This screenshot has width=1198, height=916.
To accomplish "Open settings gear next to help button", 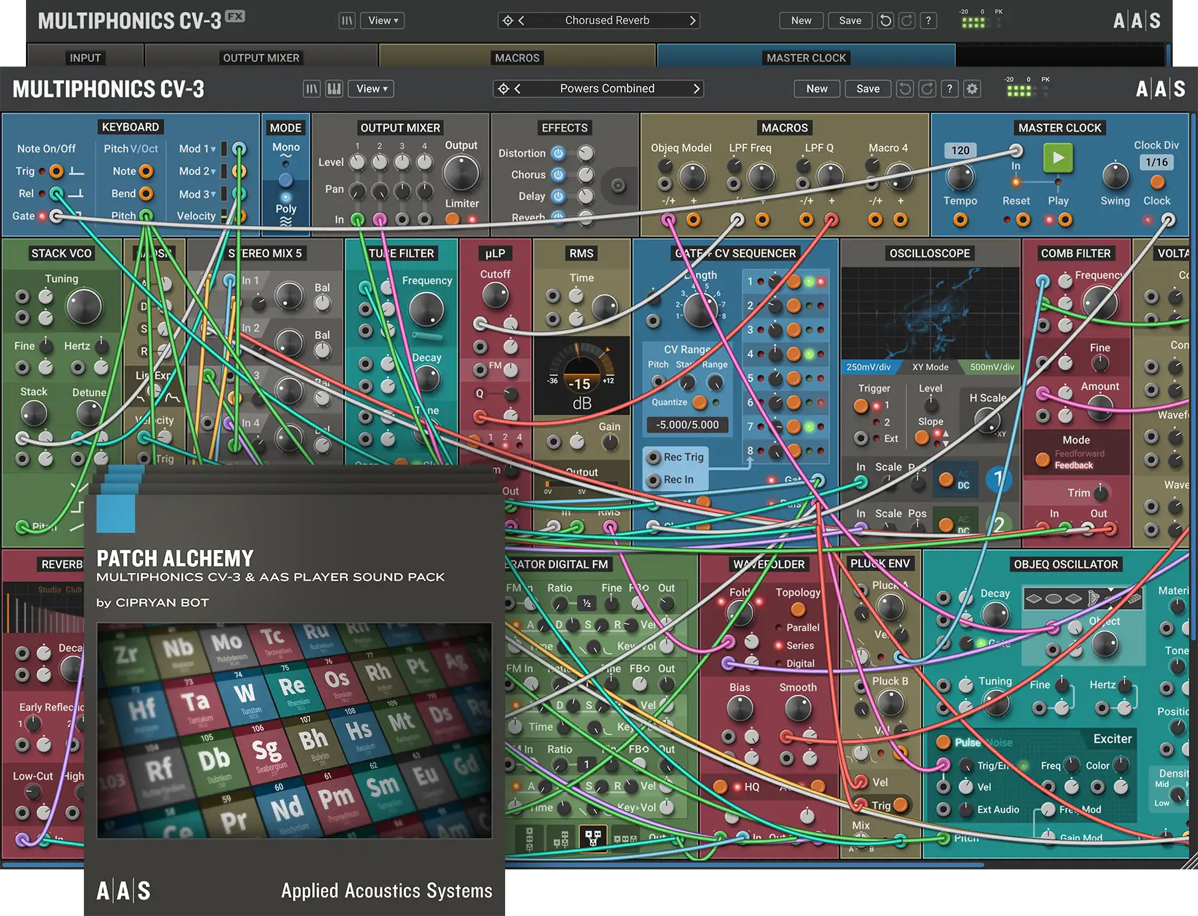I will coord(972,89).
